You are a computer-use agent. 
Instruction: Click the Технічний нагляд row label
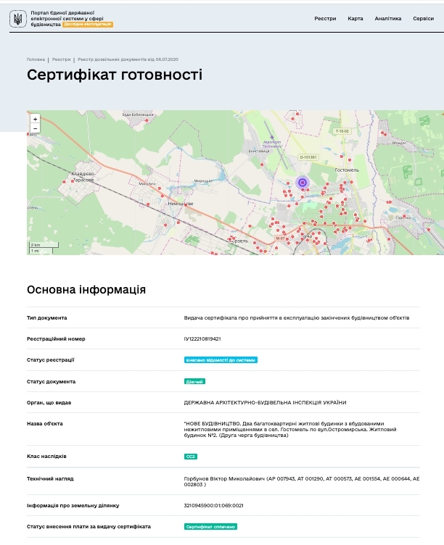pyautogui.click(x=50, y=478)
